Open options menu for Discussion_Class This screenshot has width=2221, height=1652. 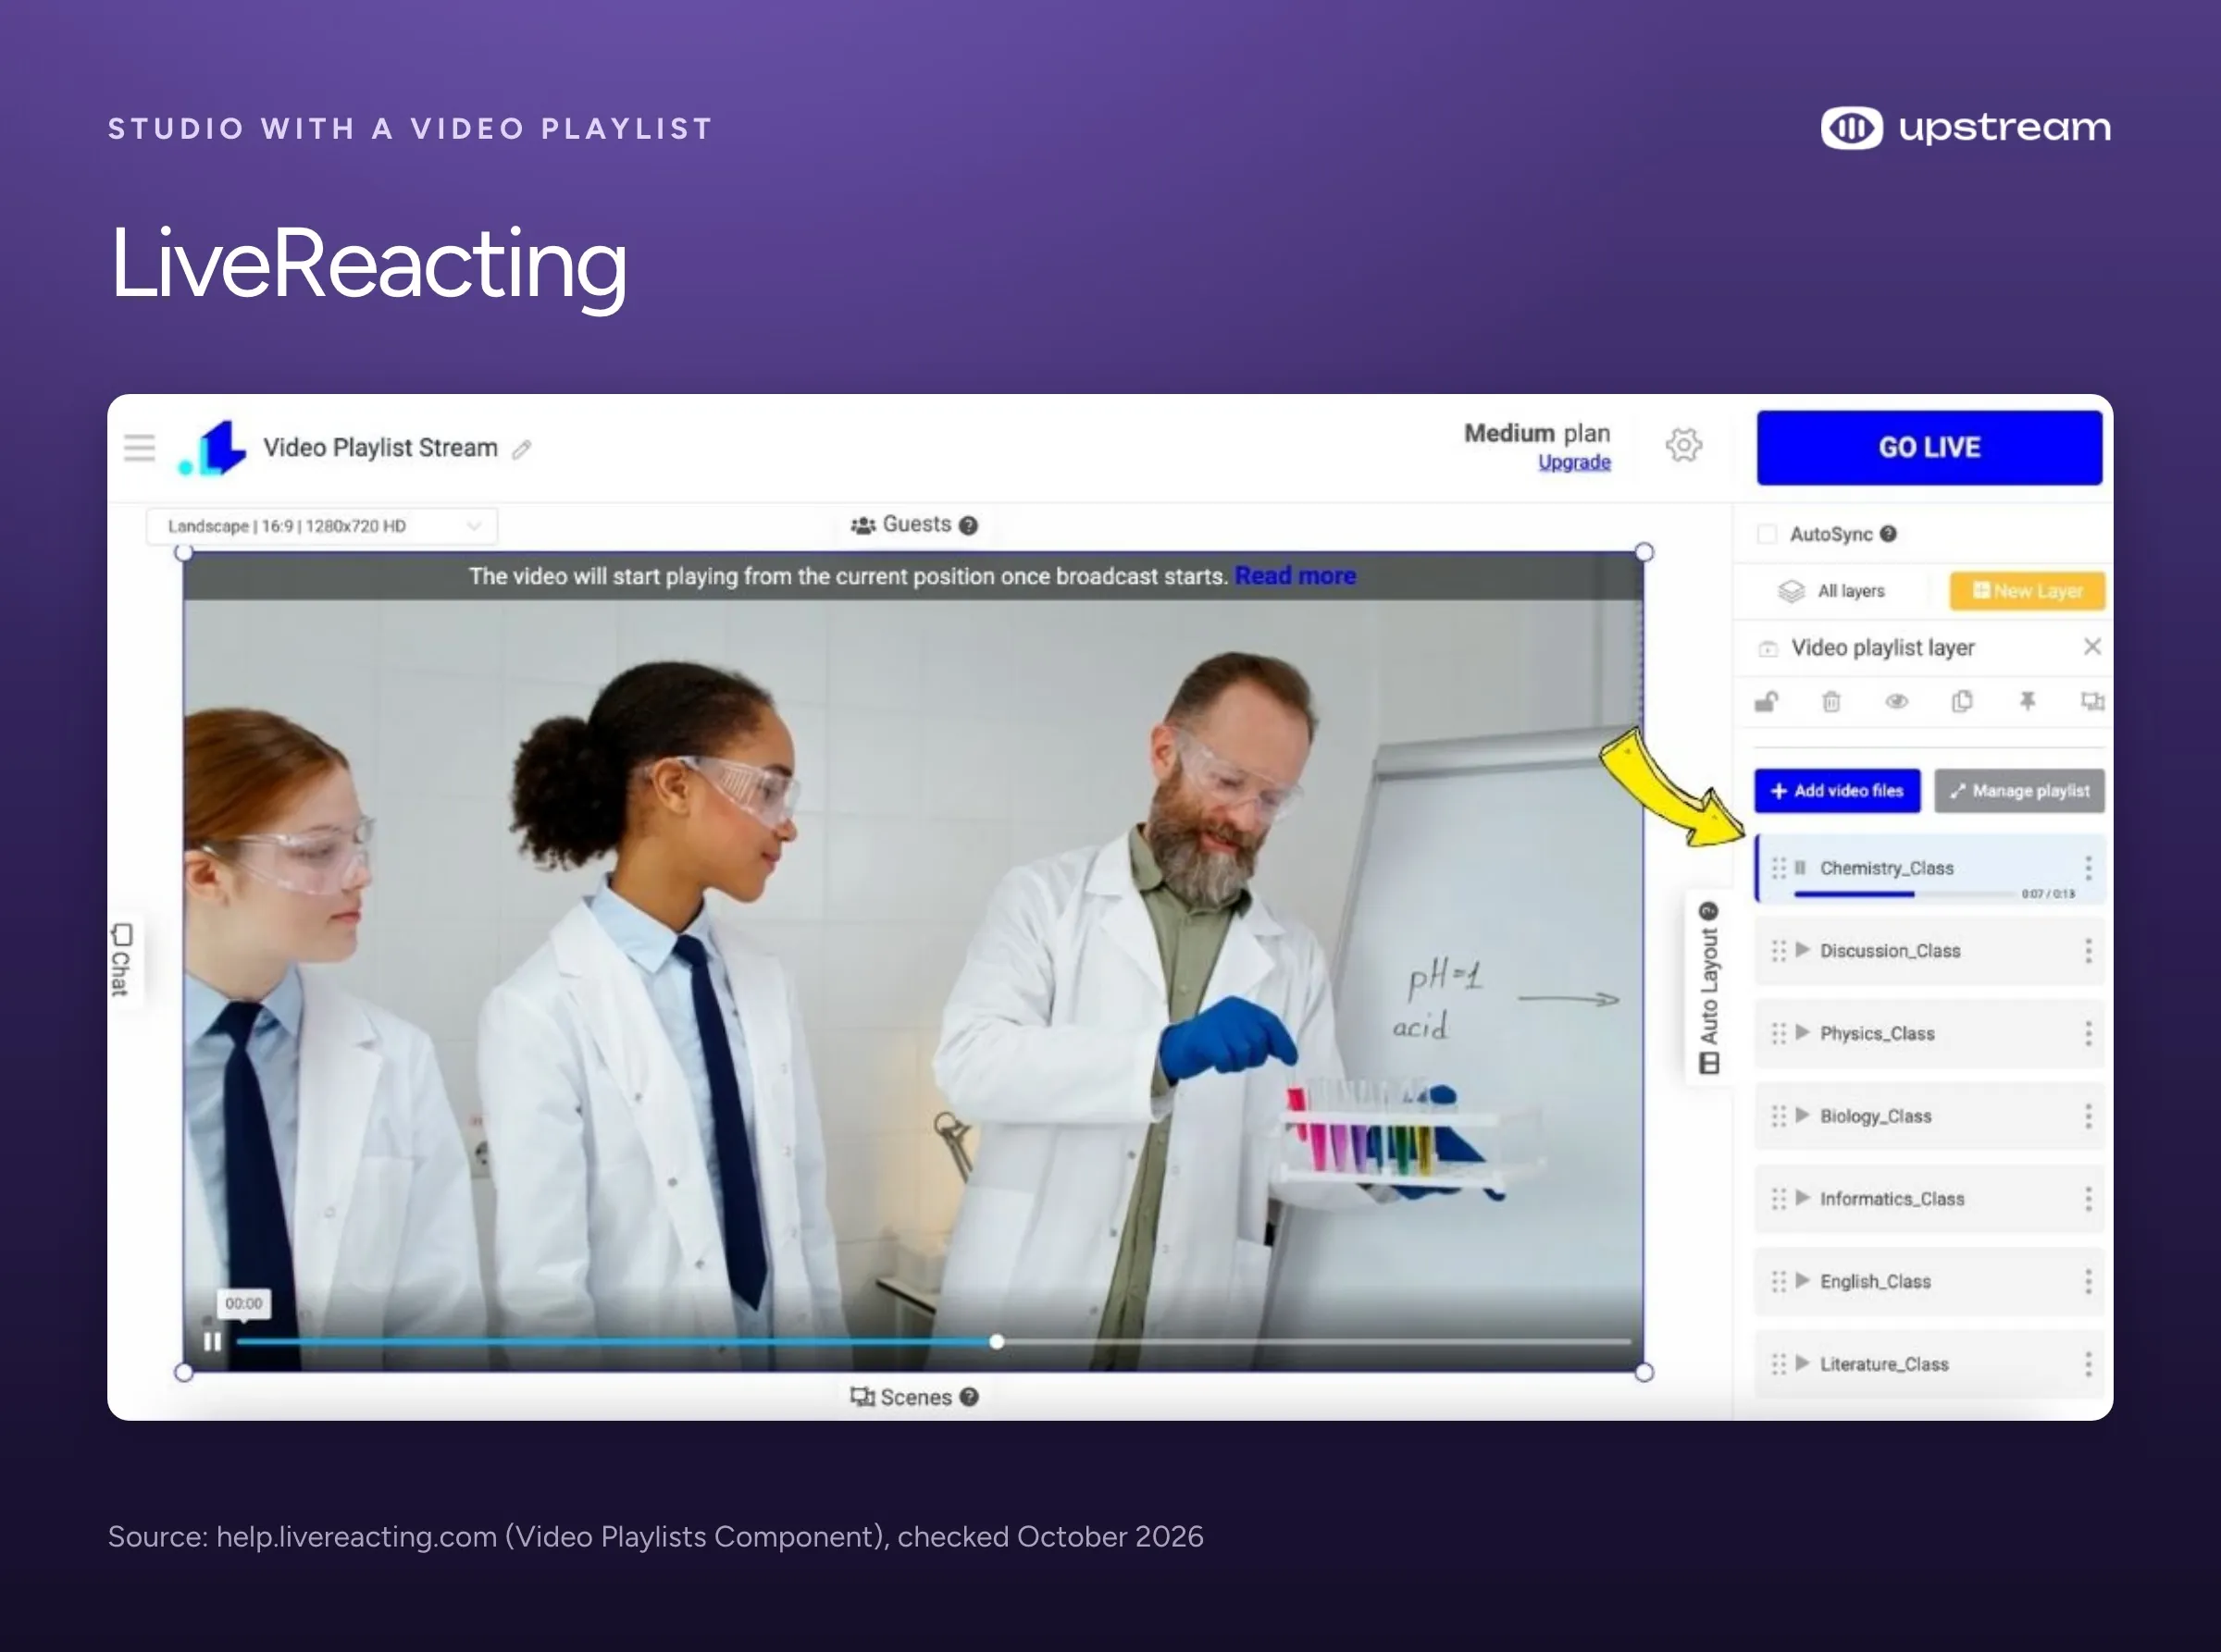2088,951
